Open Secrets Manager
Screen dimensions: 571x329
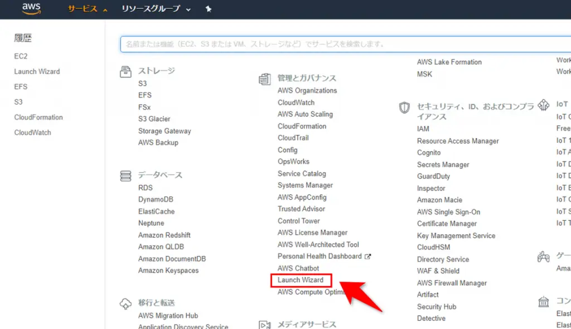[x=443, y=164]
